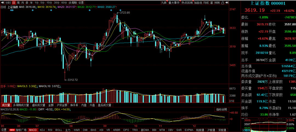Select the 内盘 tab
The width and height of the screenshot is (296, 132).
84,105
